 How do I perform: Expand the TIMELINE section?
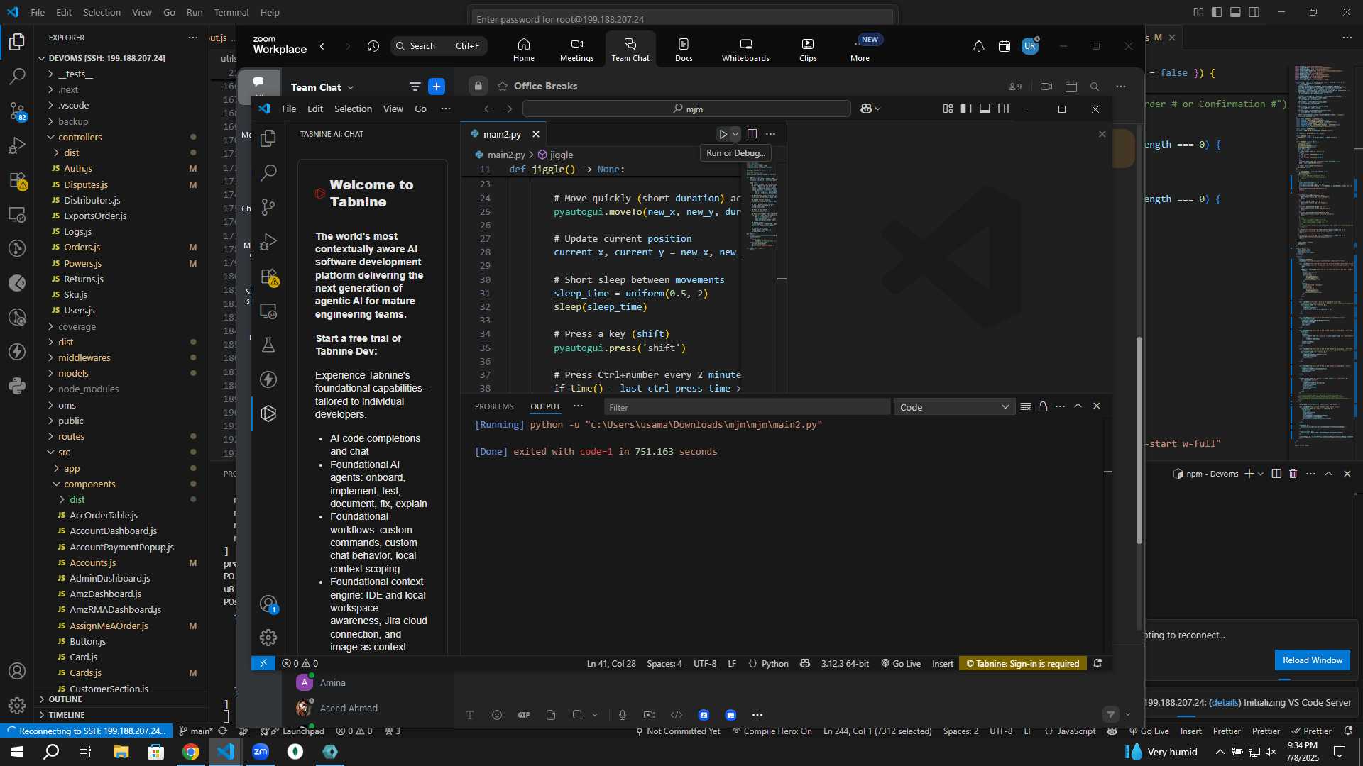pyautogui.click(x=66, y=715)
